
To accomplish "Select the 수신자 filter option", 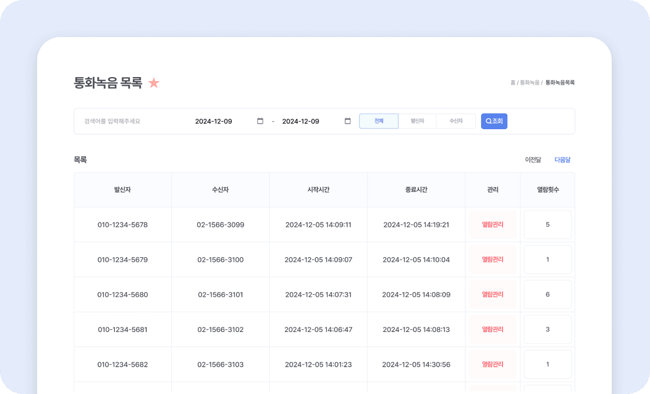I will (x=456, y=121).
